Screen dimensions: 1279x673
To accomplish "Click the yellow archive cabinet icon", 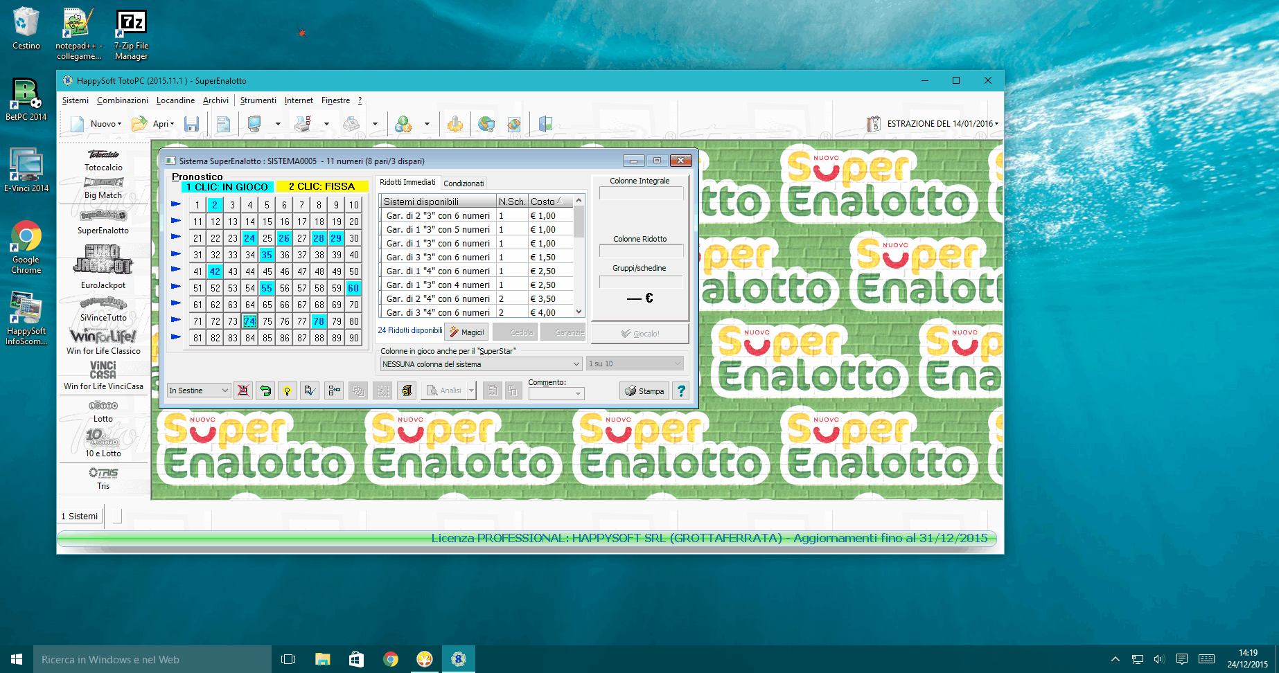I will coord(407,391).
